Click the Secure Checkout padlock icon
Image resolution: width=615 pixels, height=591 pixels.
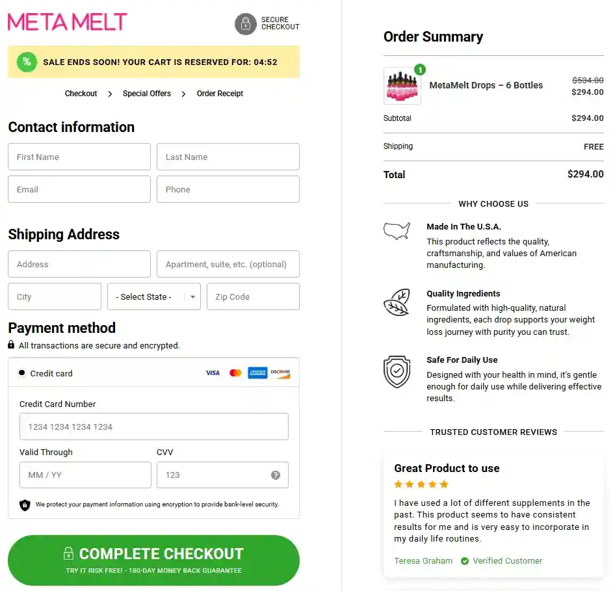[x=245, y=24]
